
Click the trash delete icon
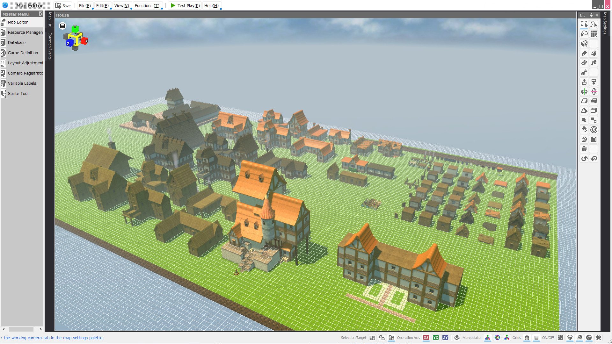coord(584,149)
